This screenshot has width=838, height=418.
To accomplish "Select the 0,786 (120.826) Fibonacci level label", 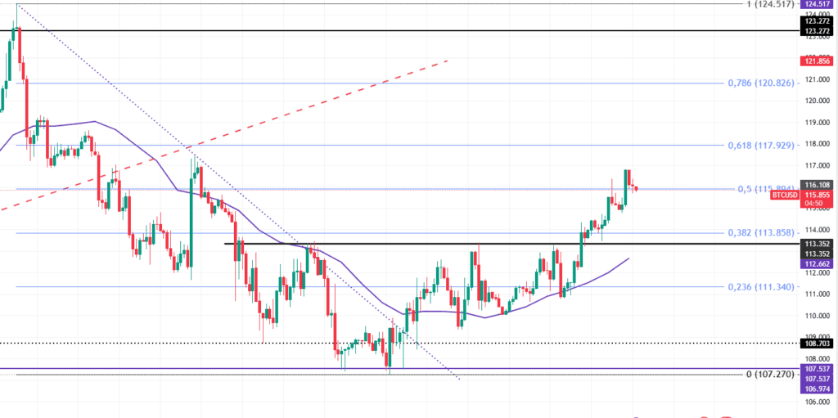I will [x=759, y=83].
